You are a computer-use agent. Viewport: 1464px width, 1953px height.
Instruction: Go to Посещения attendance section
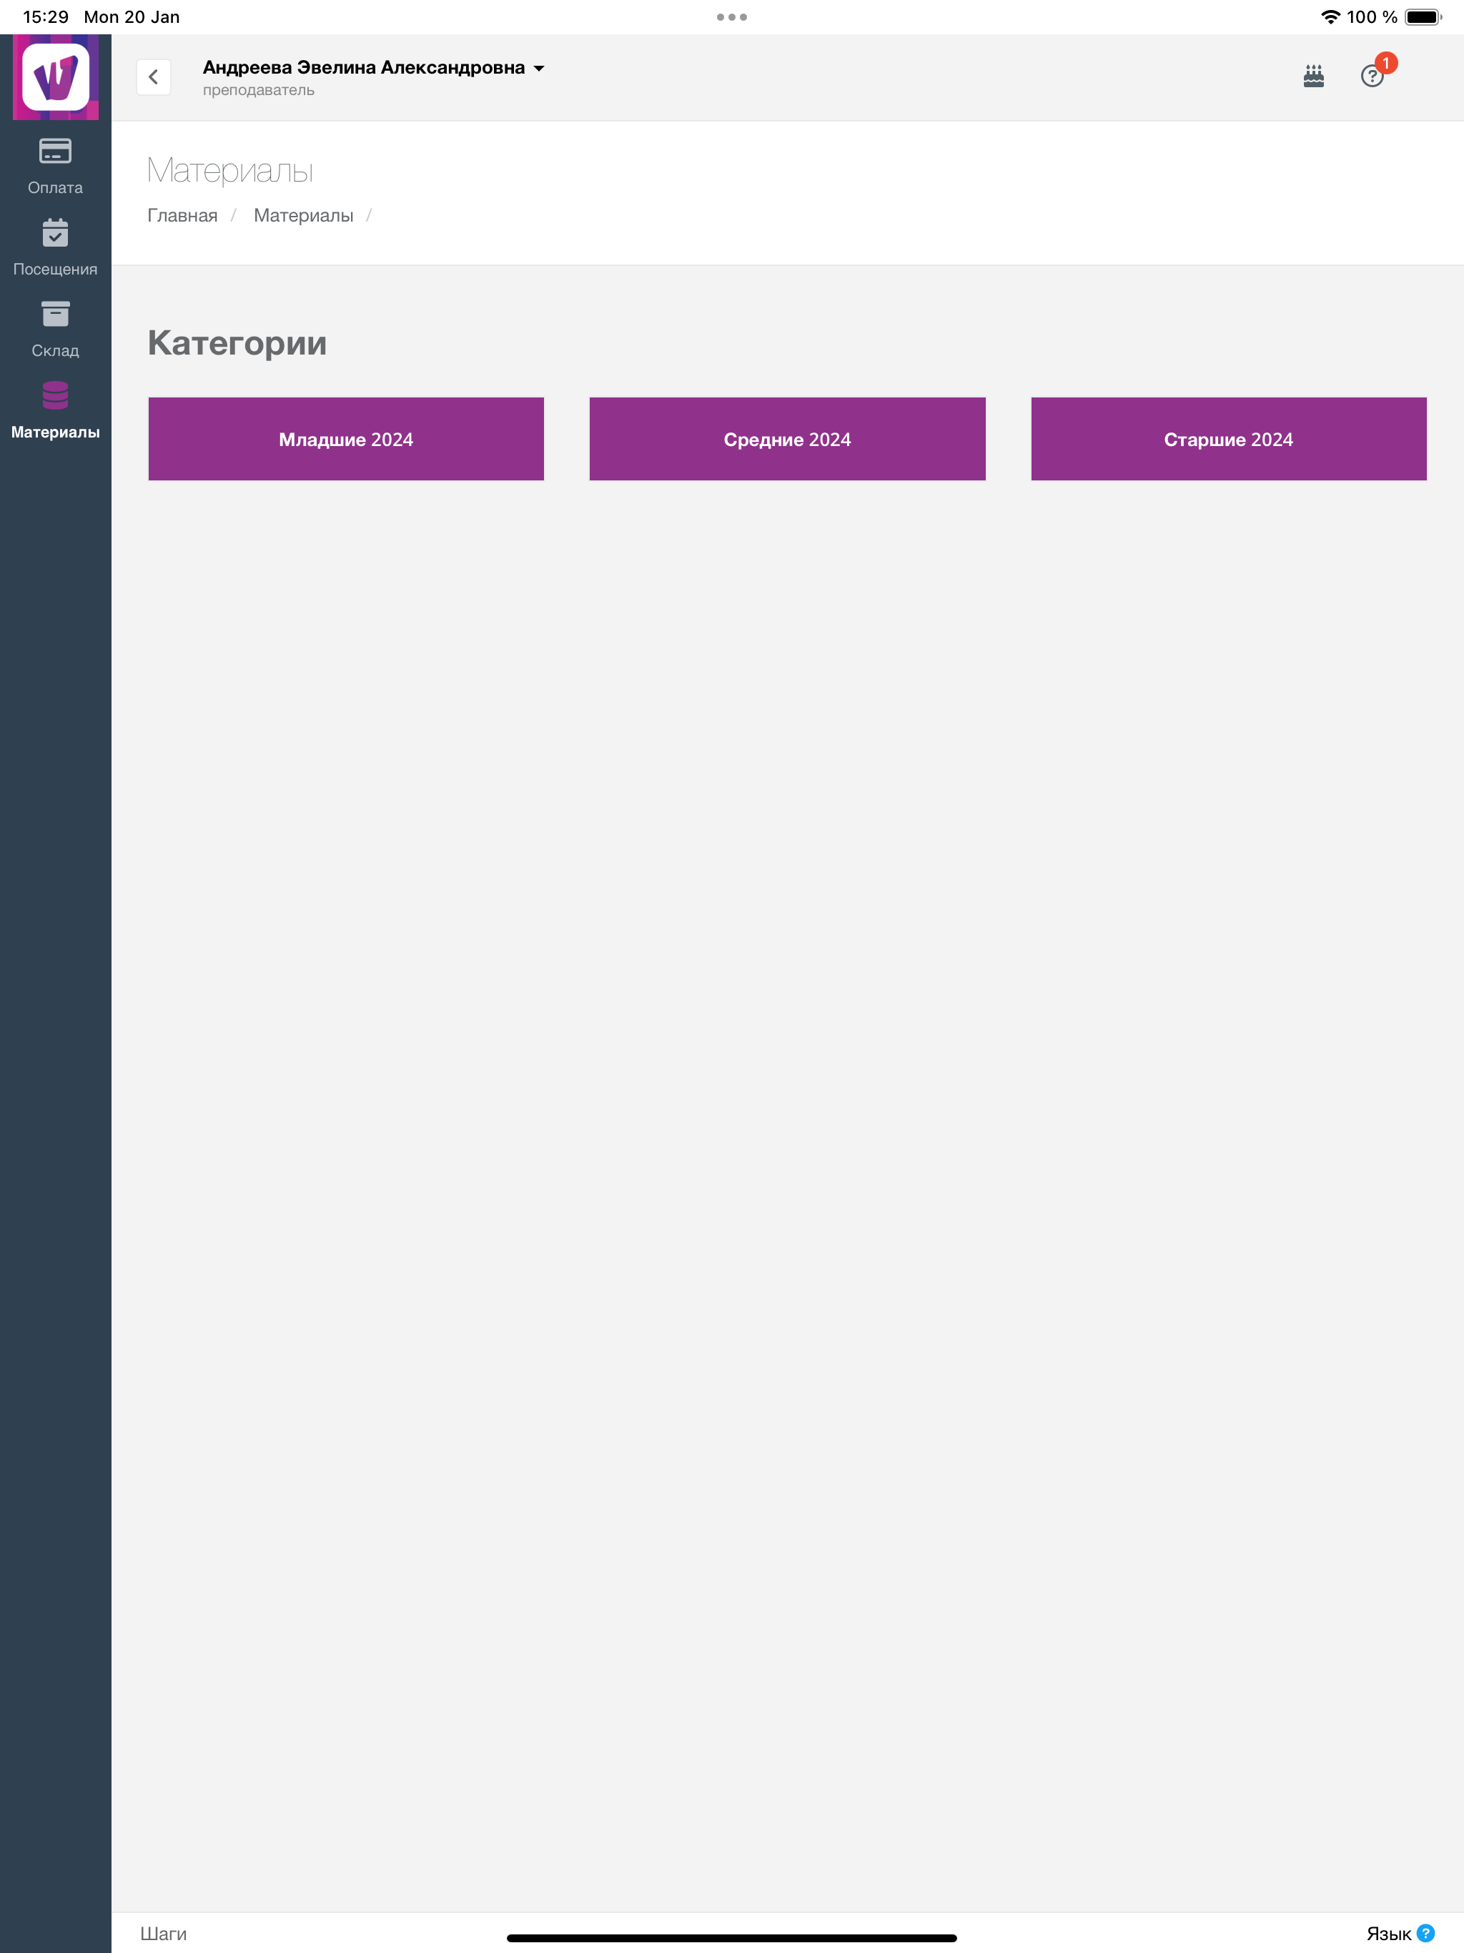[x=56, y=248]
